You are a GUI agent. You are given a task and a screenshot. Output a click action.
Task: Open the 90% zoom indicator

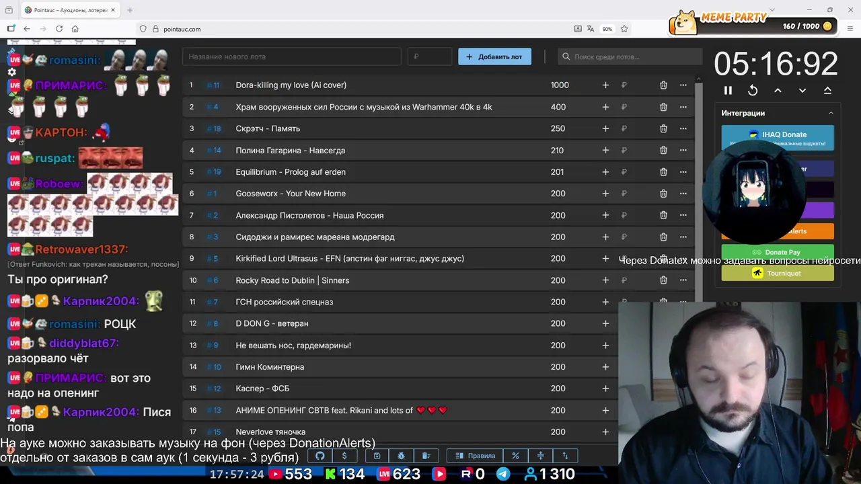[607, 29]
